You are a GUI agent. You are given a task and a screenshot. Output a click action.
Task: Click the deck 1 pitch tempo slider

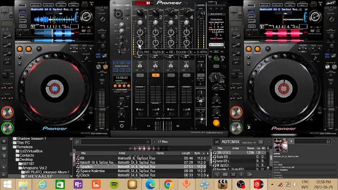click(101, 109)
